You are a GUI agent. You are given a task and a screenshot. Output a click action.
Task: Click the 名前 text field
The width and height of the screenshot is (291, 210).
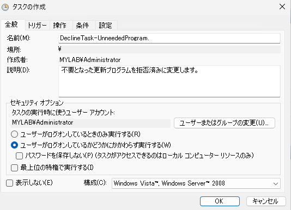169,38
